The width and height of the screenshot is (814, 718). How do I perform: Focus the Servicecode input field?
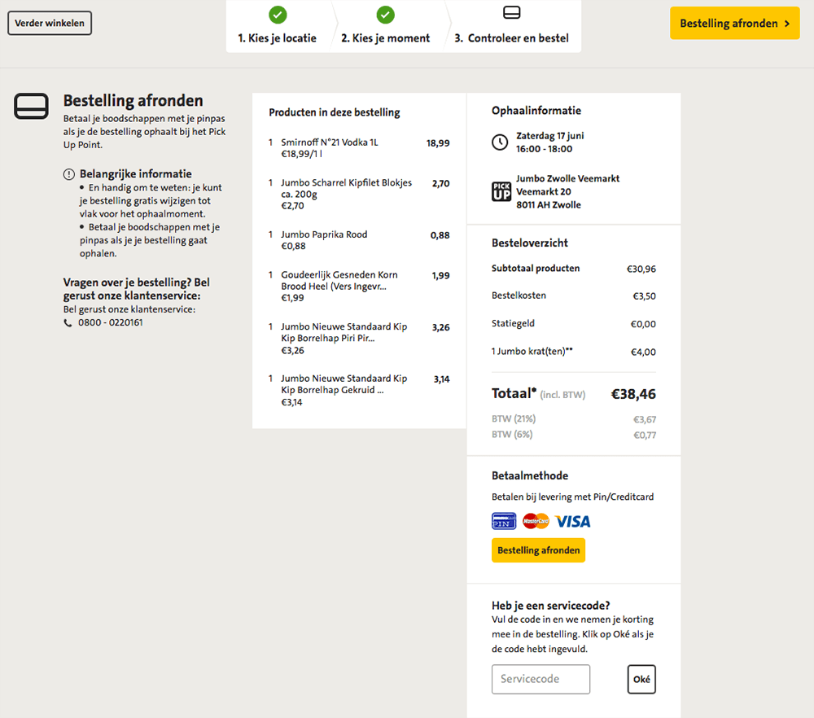(541, 679)
